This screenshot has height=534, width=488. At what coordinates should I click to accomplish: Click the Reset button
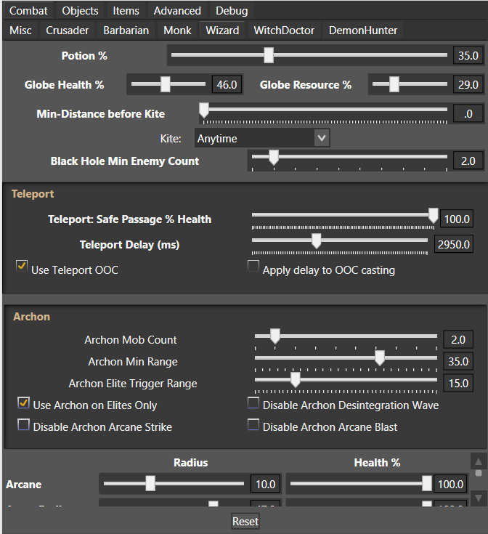tap(245, 521)
